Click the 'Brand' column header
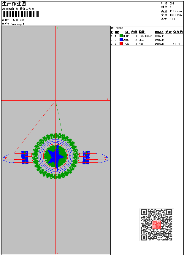Image resolution: width=184 pixels, height=255 pixels. coord(159,32)
